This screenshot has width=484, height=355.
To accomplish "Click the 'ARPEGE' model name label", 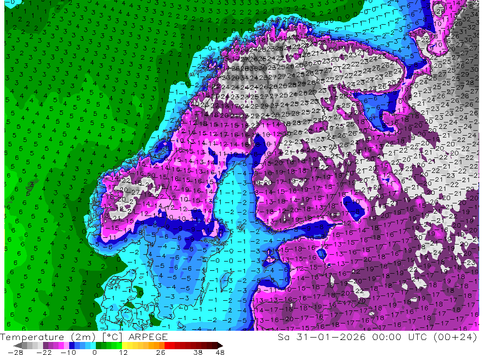I will click(x=148, y=337).
